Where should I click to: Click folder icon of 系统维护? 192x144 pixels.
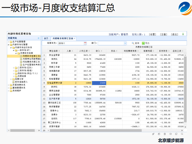click(11, 91)
